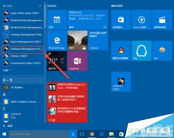Open the Cortana tile
This screenshot has height=138, width=174.
(98, 40)
